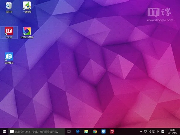Image resolution: width=180 pixels, height=135 pixels.
Task: Open the Action Center notifications icon
Action: [x=154, y=131]
